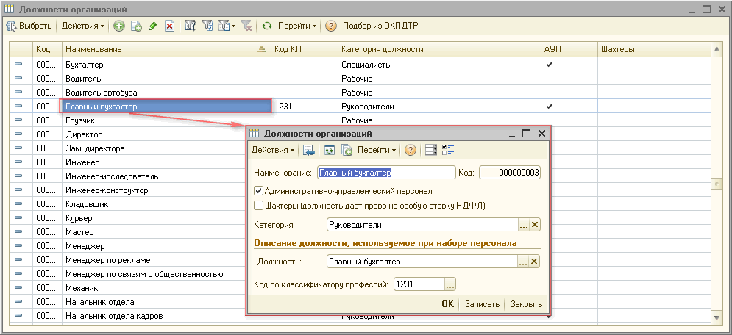Click the Наименование input field
Image resolution: width=732 pixels, height=335 pixels.
point(386,173)
